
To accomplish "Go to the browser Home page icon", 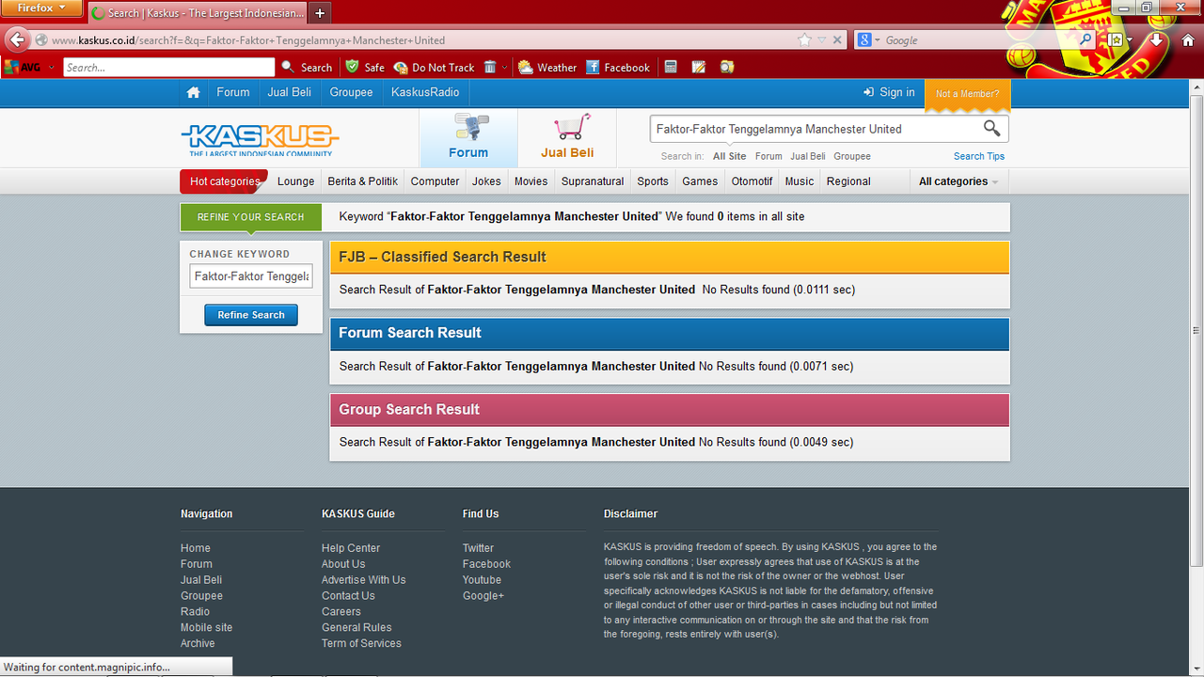I will pyautogui.click(x=1187, y=39).
